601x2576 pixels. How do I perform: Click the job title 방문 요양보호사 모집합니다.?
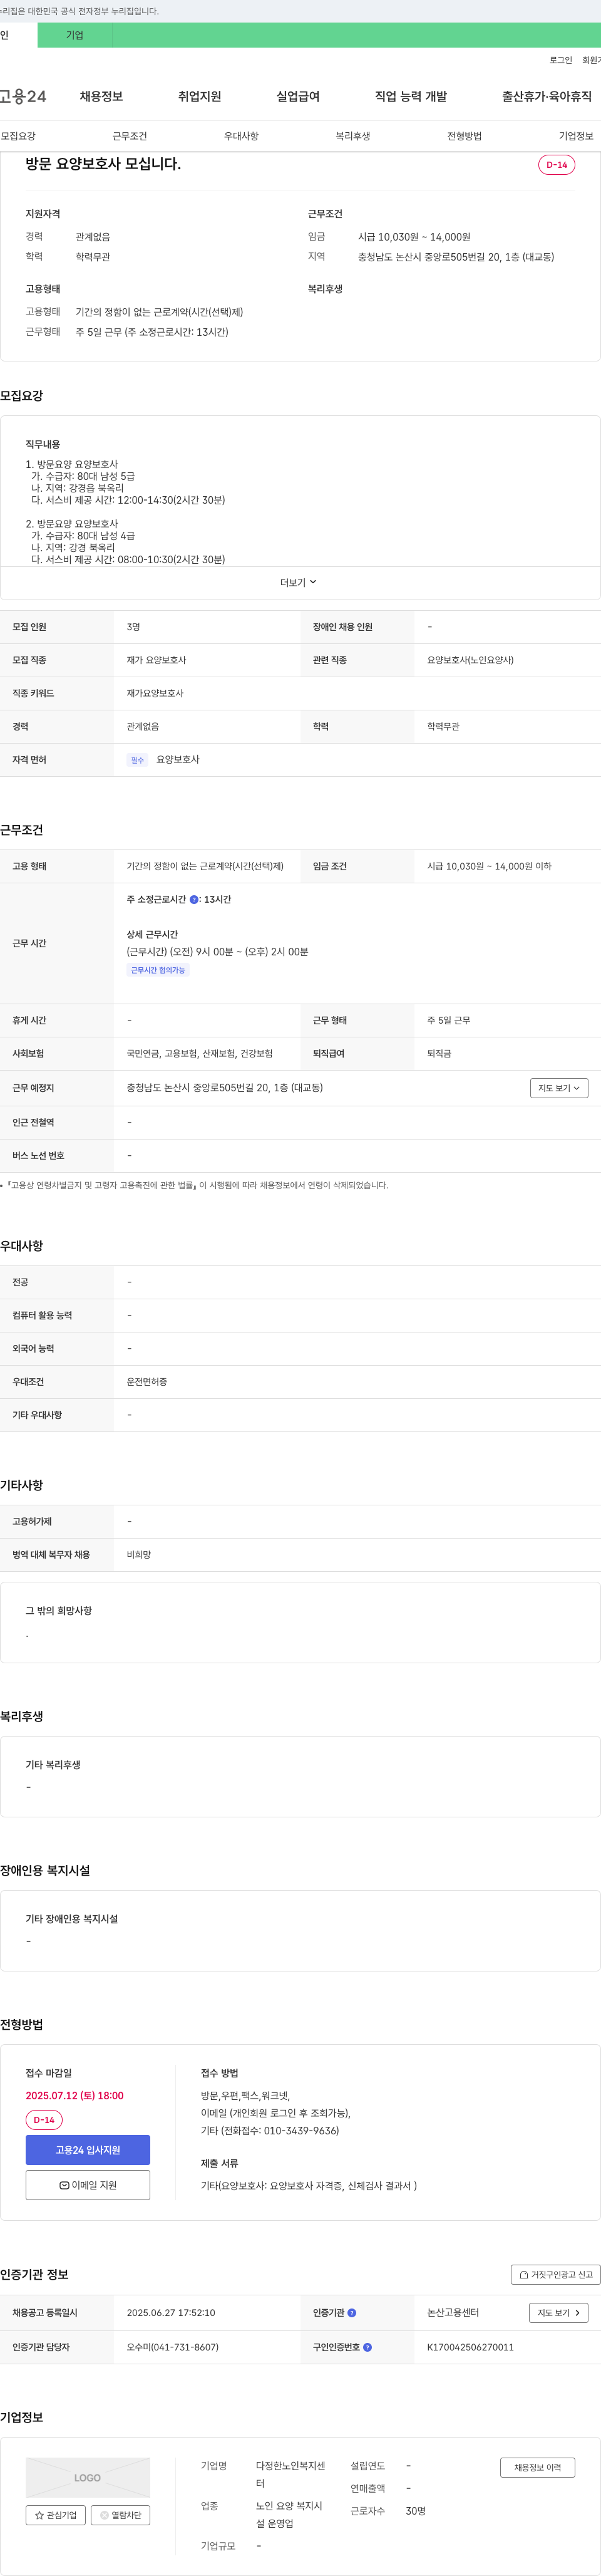tap(103, 164)
